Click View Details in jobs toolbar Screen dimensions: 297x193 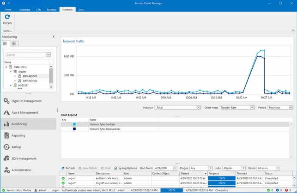click(88, 168)
